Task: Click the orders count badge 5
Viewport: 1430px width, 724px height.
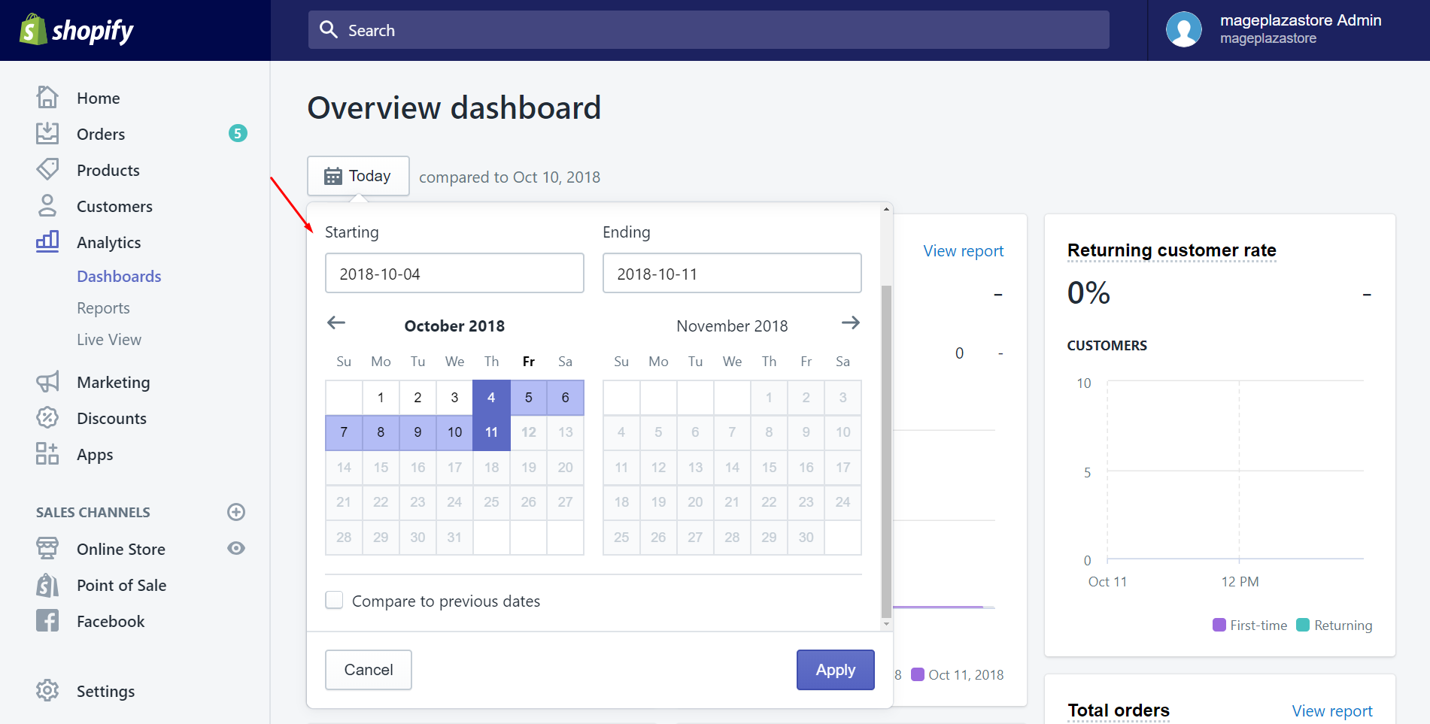Action: 238,133
